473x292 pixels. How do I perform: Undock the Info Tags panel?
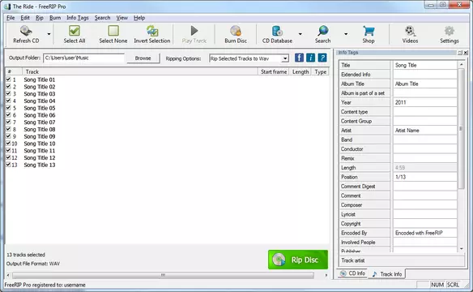[460, 53]
